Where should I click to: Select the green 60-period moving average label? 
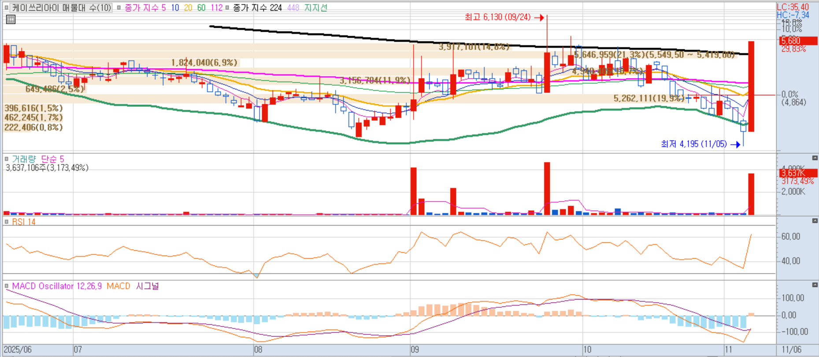point(201,7)
